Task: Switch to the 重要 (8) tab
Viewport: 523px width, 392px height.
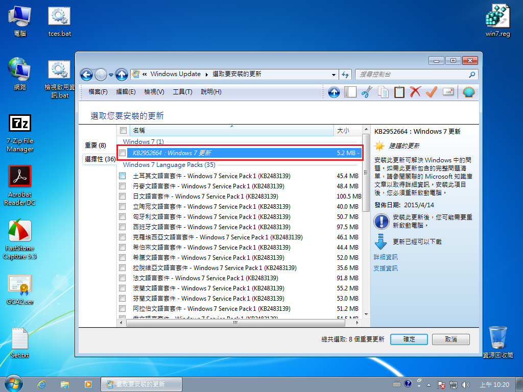Action: pyautogui.click(x=96, y=145)
